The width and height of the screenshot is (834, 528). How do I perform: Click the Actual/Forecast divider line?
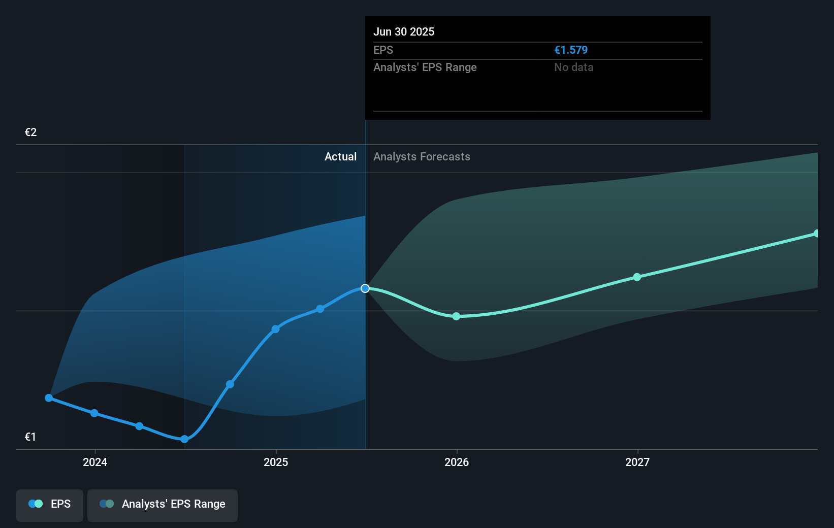point(365,305)
